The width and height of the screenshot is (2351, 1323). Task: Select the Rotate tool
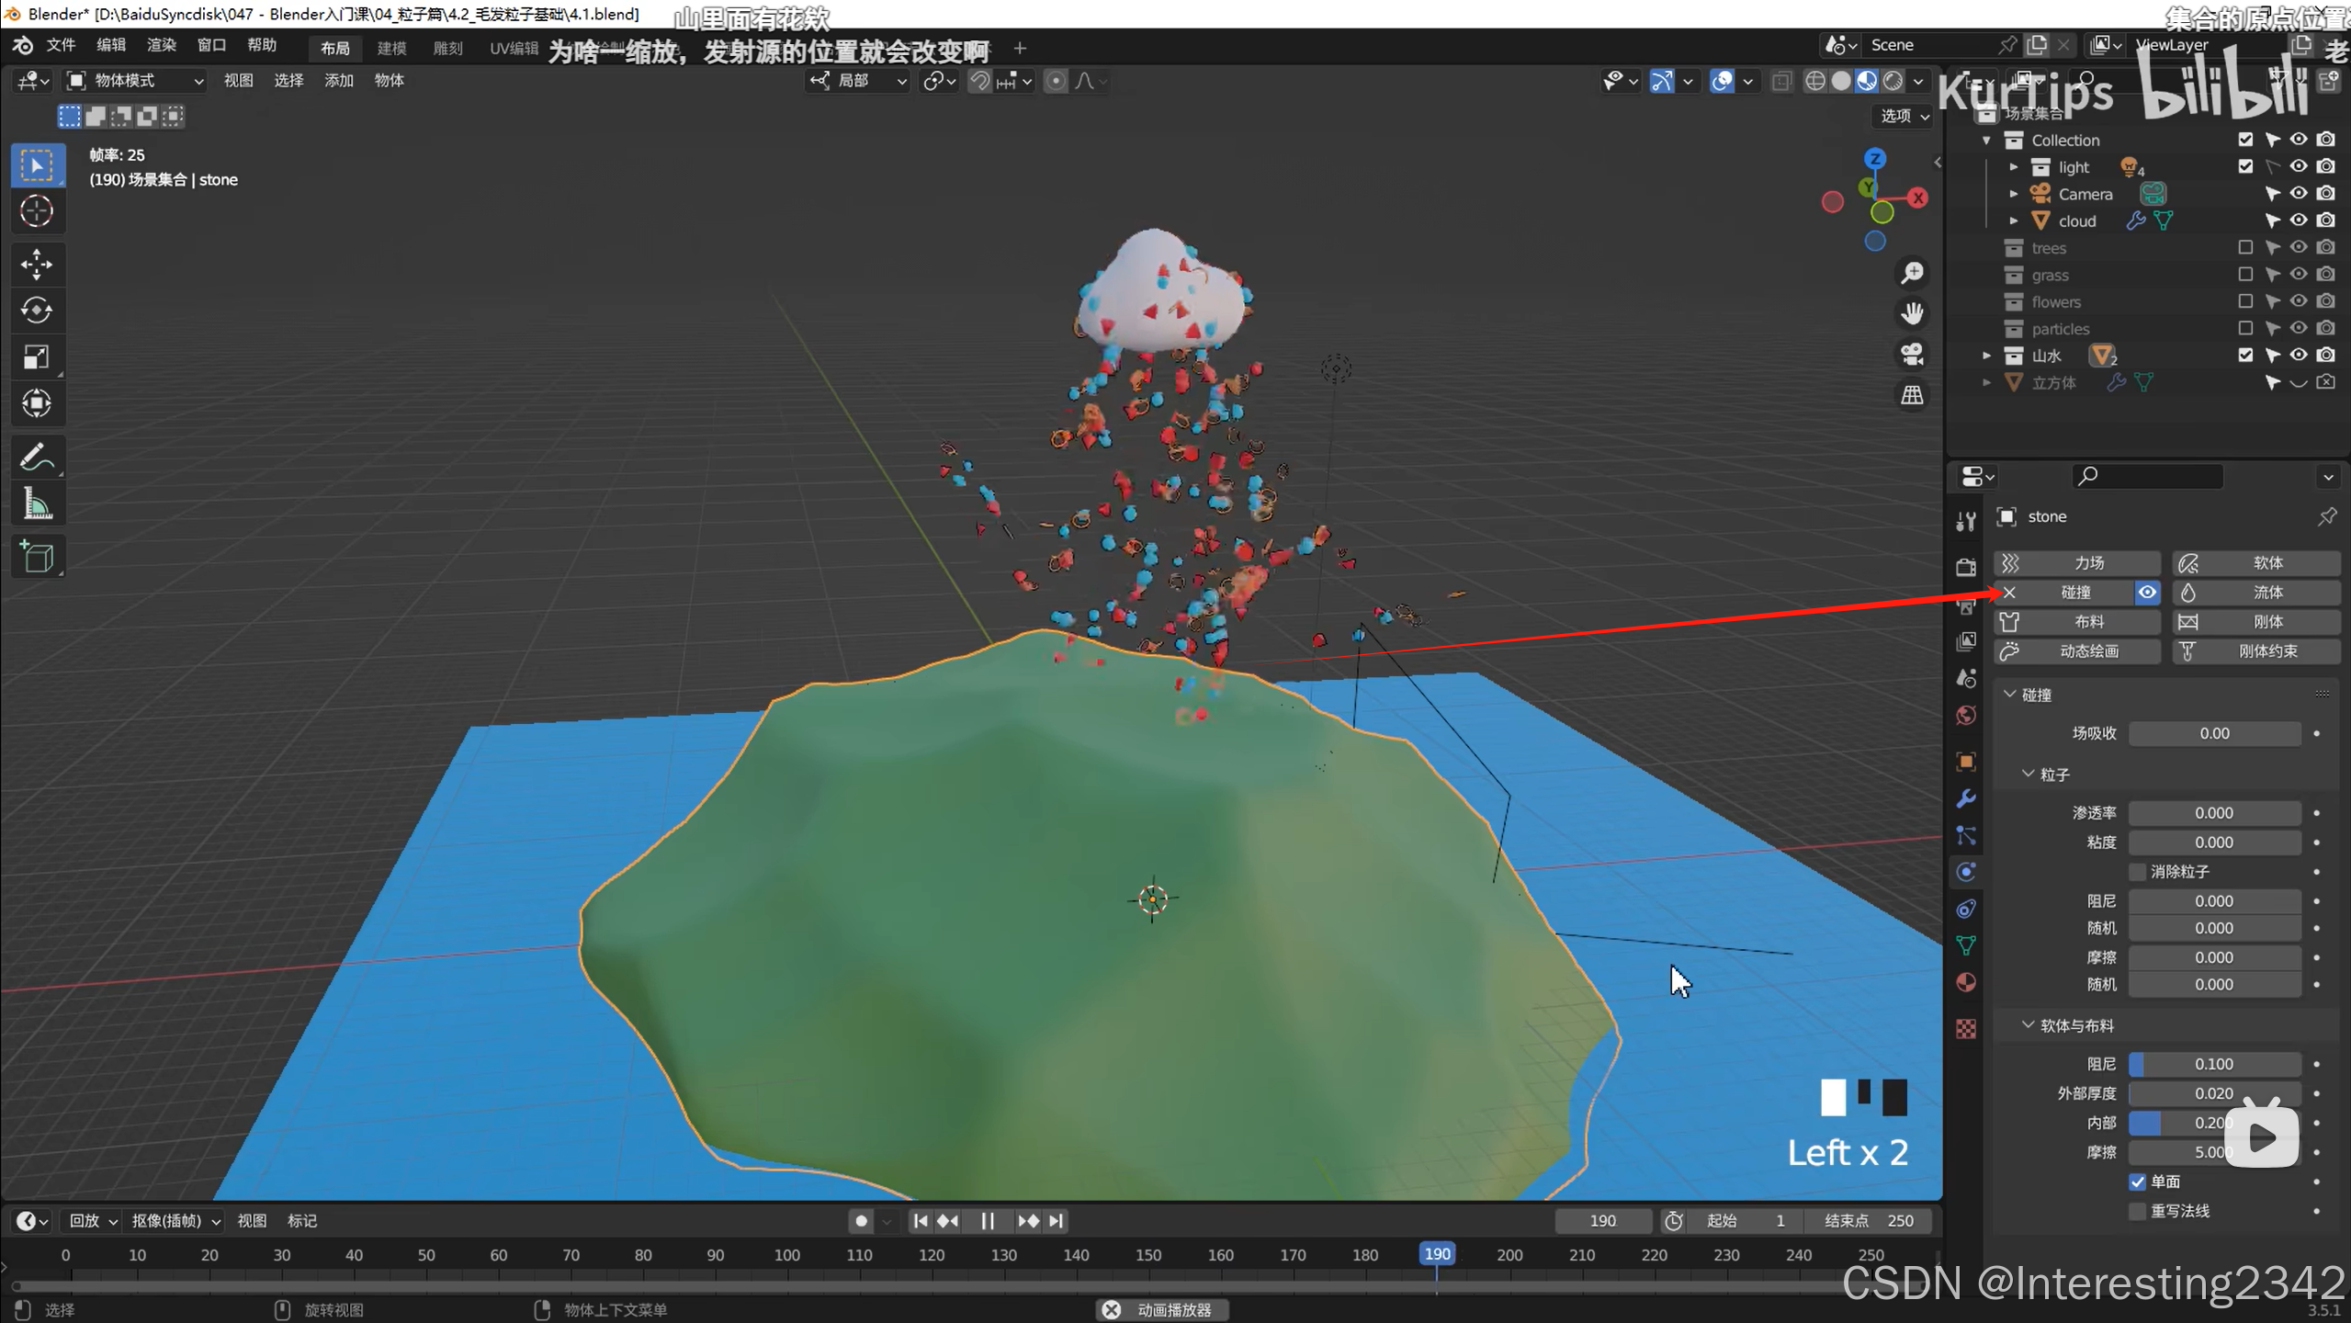point(37,311)
